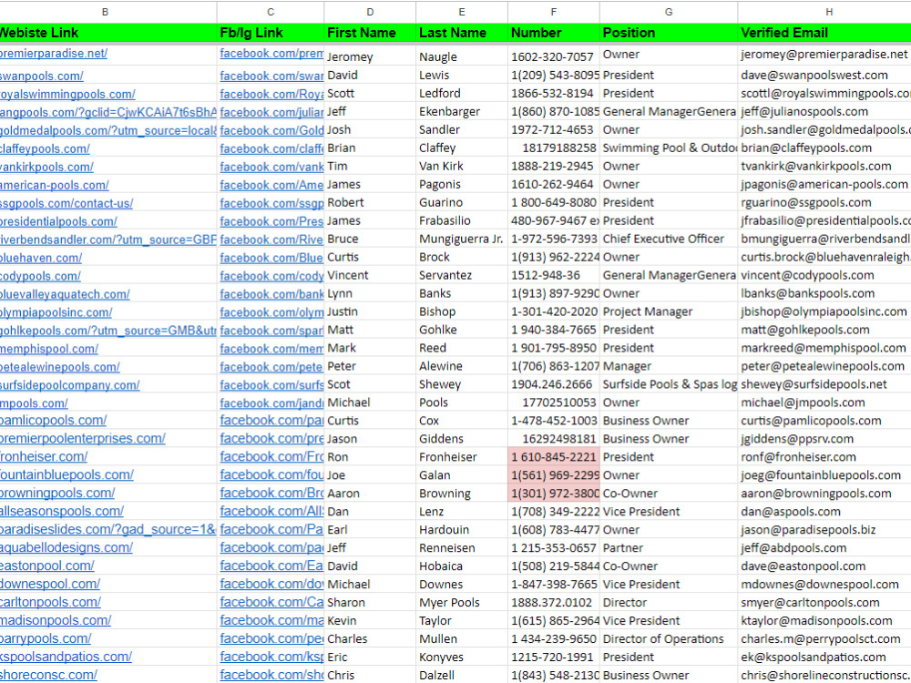Open the bluehaven.com/ link
The height and width of the screenshot is (683, 911).
point(41,258)
